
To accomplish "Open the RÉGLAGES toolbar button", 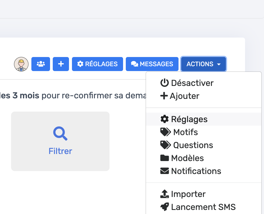I will tap(97, 64).
